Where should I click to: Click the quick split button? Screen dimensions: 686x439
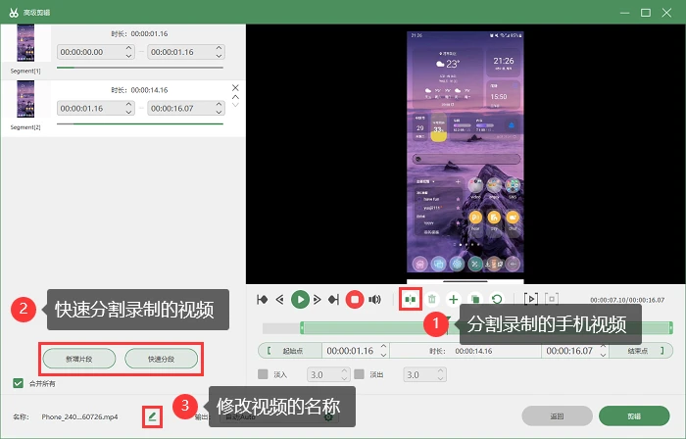coord(162,359)
